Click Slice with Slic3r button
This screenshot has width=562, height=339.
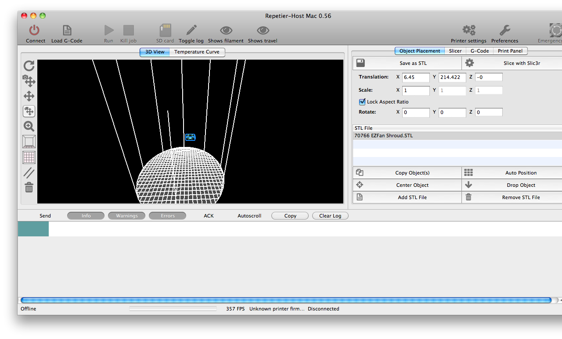point(512,63)
